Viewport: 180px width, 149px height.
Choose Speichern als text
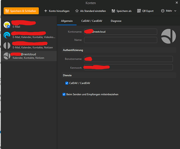124,11
